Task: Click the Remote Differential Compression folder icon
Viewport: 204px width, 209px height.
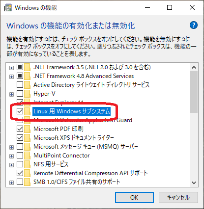Action: tap(27, 173)
